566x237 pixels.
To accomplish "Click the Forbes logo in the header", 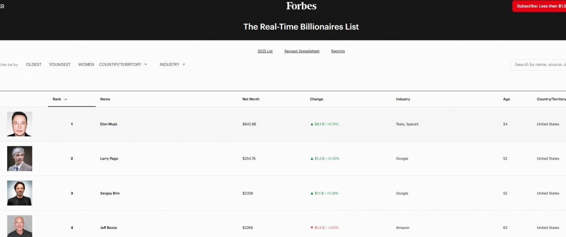I will pyautogui.click(x=301, y=6).
